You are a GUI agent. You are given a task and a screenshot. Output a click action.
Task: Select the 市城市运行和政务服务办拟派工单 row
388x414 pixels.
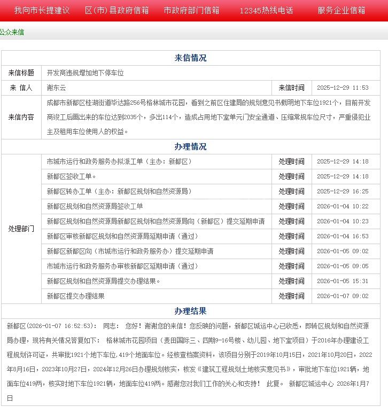pyautogui.click(x=119, y=161)
